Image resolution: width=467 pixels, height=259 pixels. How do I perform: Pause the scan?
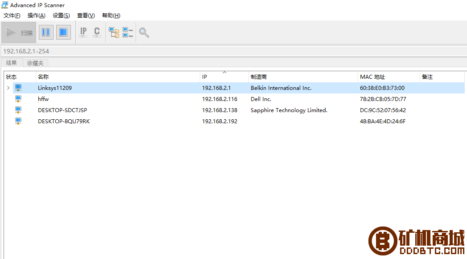(x=46, y=32)
